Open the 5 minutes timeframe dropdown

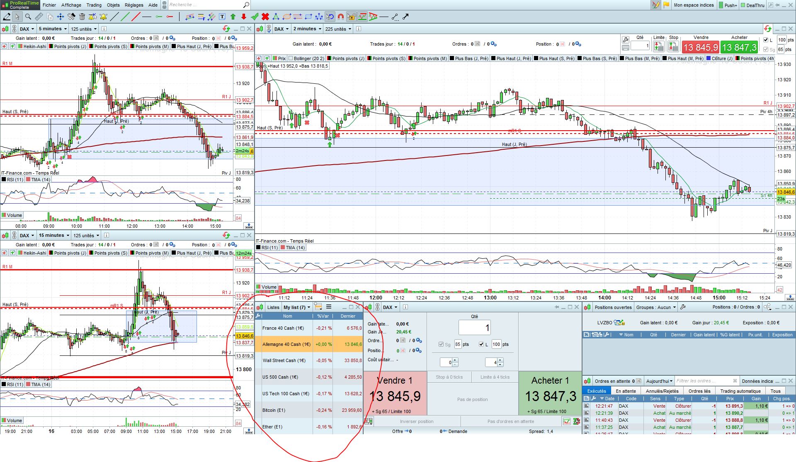point(53,29)
